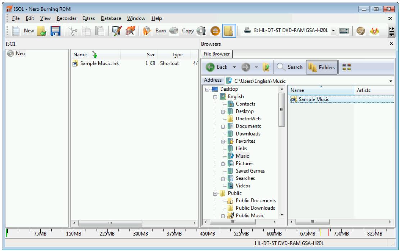Open the Help menu

click(156, 18)
